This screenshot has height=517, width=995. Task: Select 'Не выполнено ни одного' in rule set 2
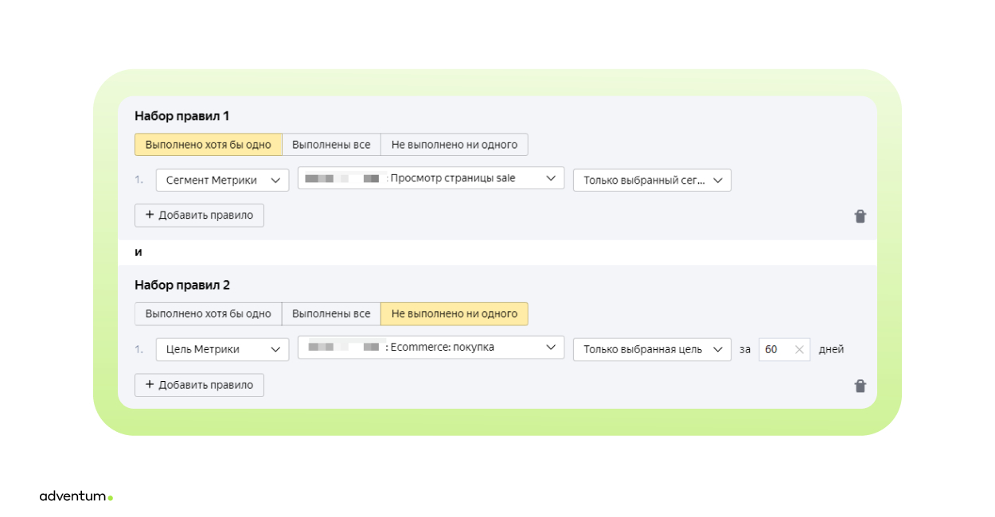pyautogui.click(x=454, y=313)
